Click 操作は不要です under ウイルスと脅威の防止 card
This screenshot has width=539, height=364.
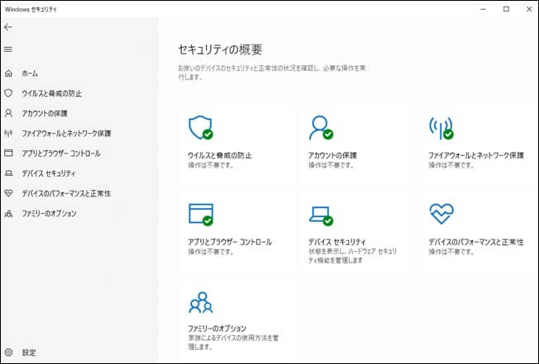coord(211,165)
